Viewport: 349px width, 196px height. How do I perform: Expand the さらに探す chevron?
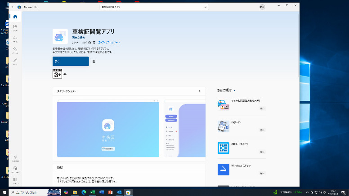point(234,91)
